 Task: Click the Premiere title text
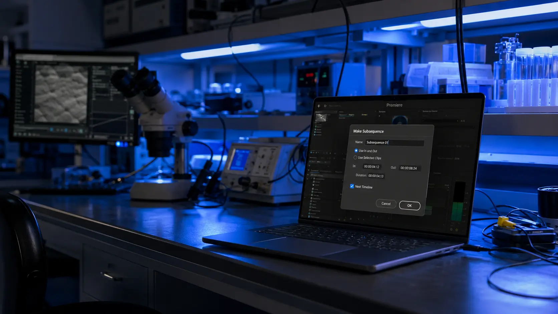click(394, 105)
